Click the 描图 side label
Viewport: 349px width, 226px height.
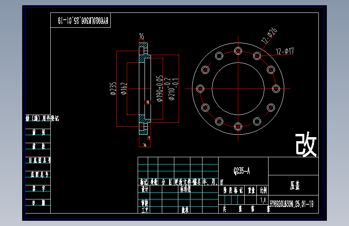[x=39, y=132]
